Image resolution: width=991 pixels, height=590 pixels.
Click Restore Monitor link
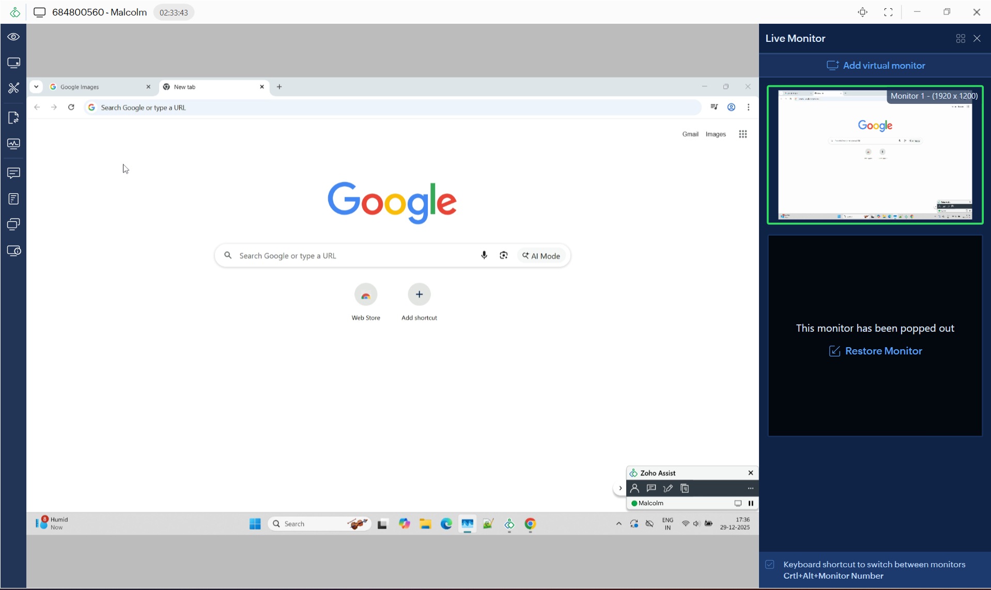pos(876,351)
